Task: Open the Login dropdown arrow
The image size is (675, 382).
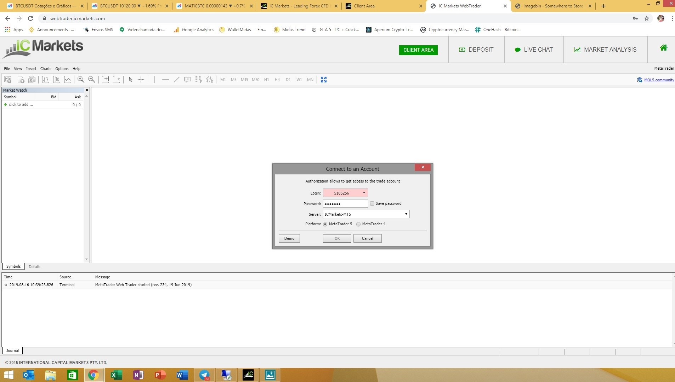Action: [x=364, y=193]
